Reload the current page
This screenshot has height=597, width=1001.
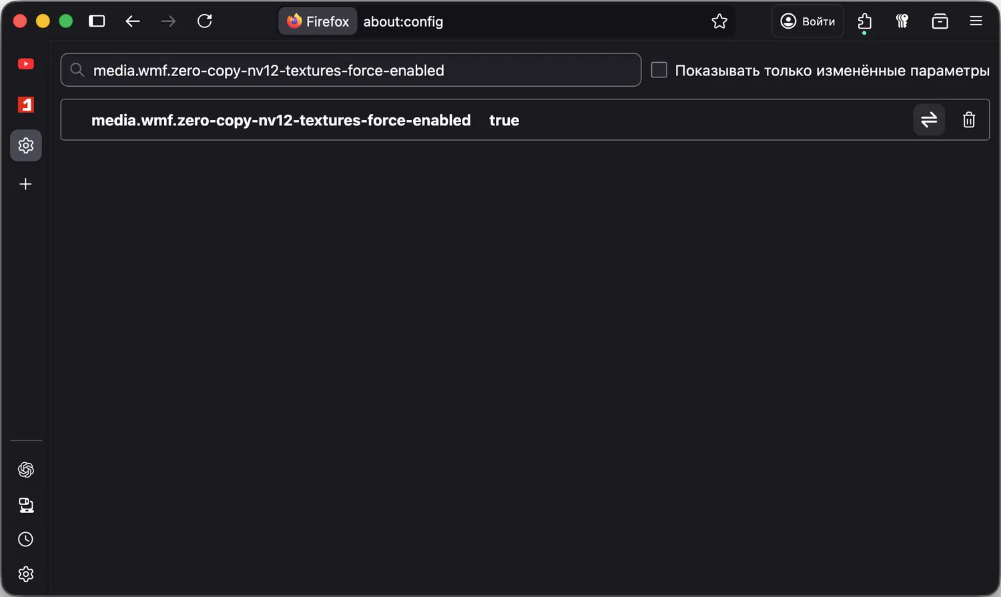(205, 21)
